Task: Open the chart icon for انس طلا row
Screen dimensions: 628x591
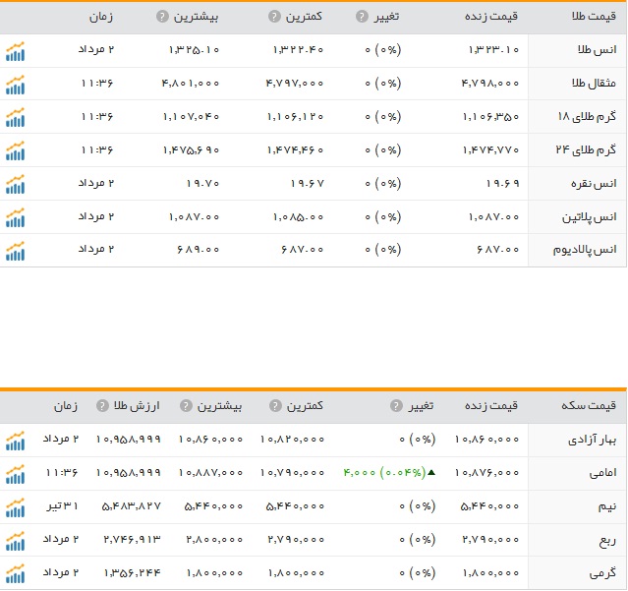Action: 15,51
